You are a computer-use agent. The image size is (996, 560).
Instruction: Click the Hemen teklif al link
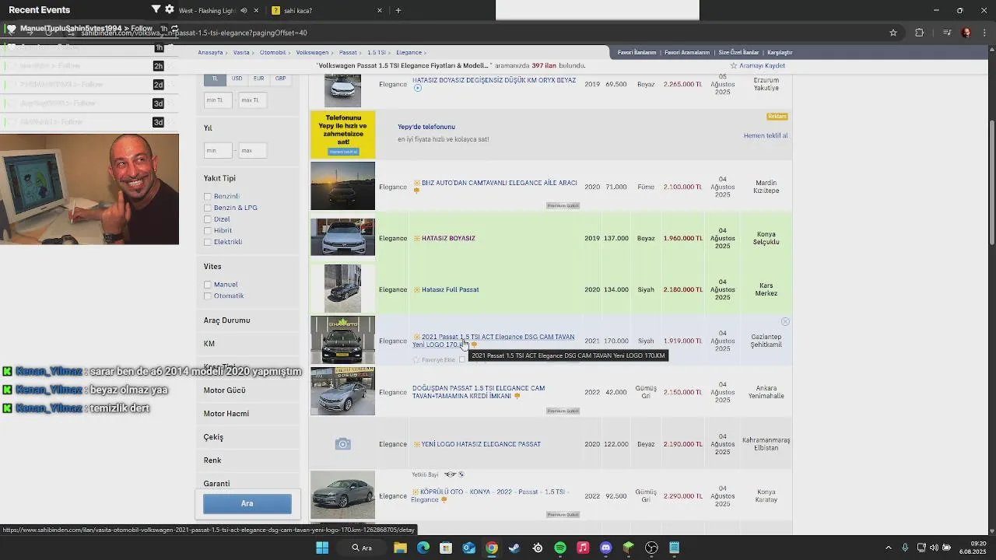coord(766,135)
